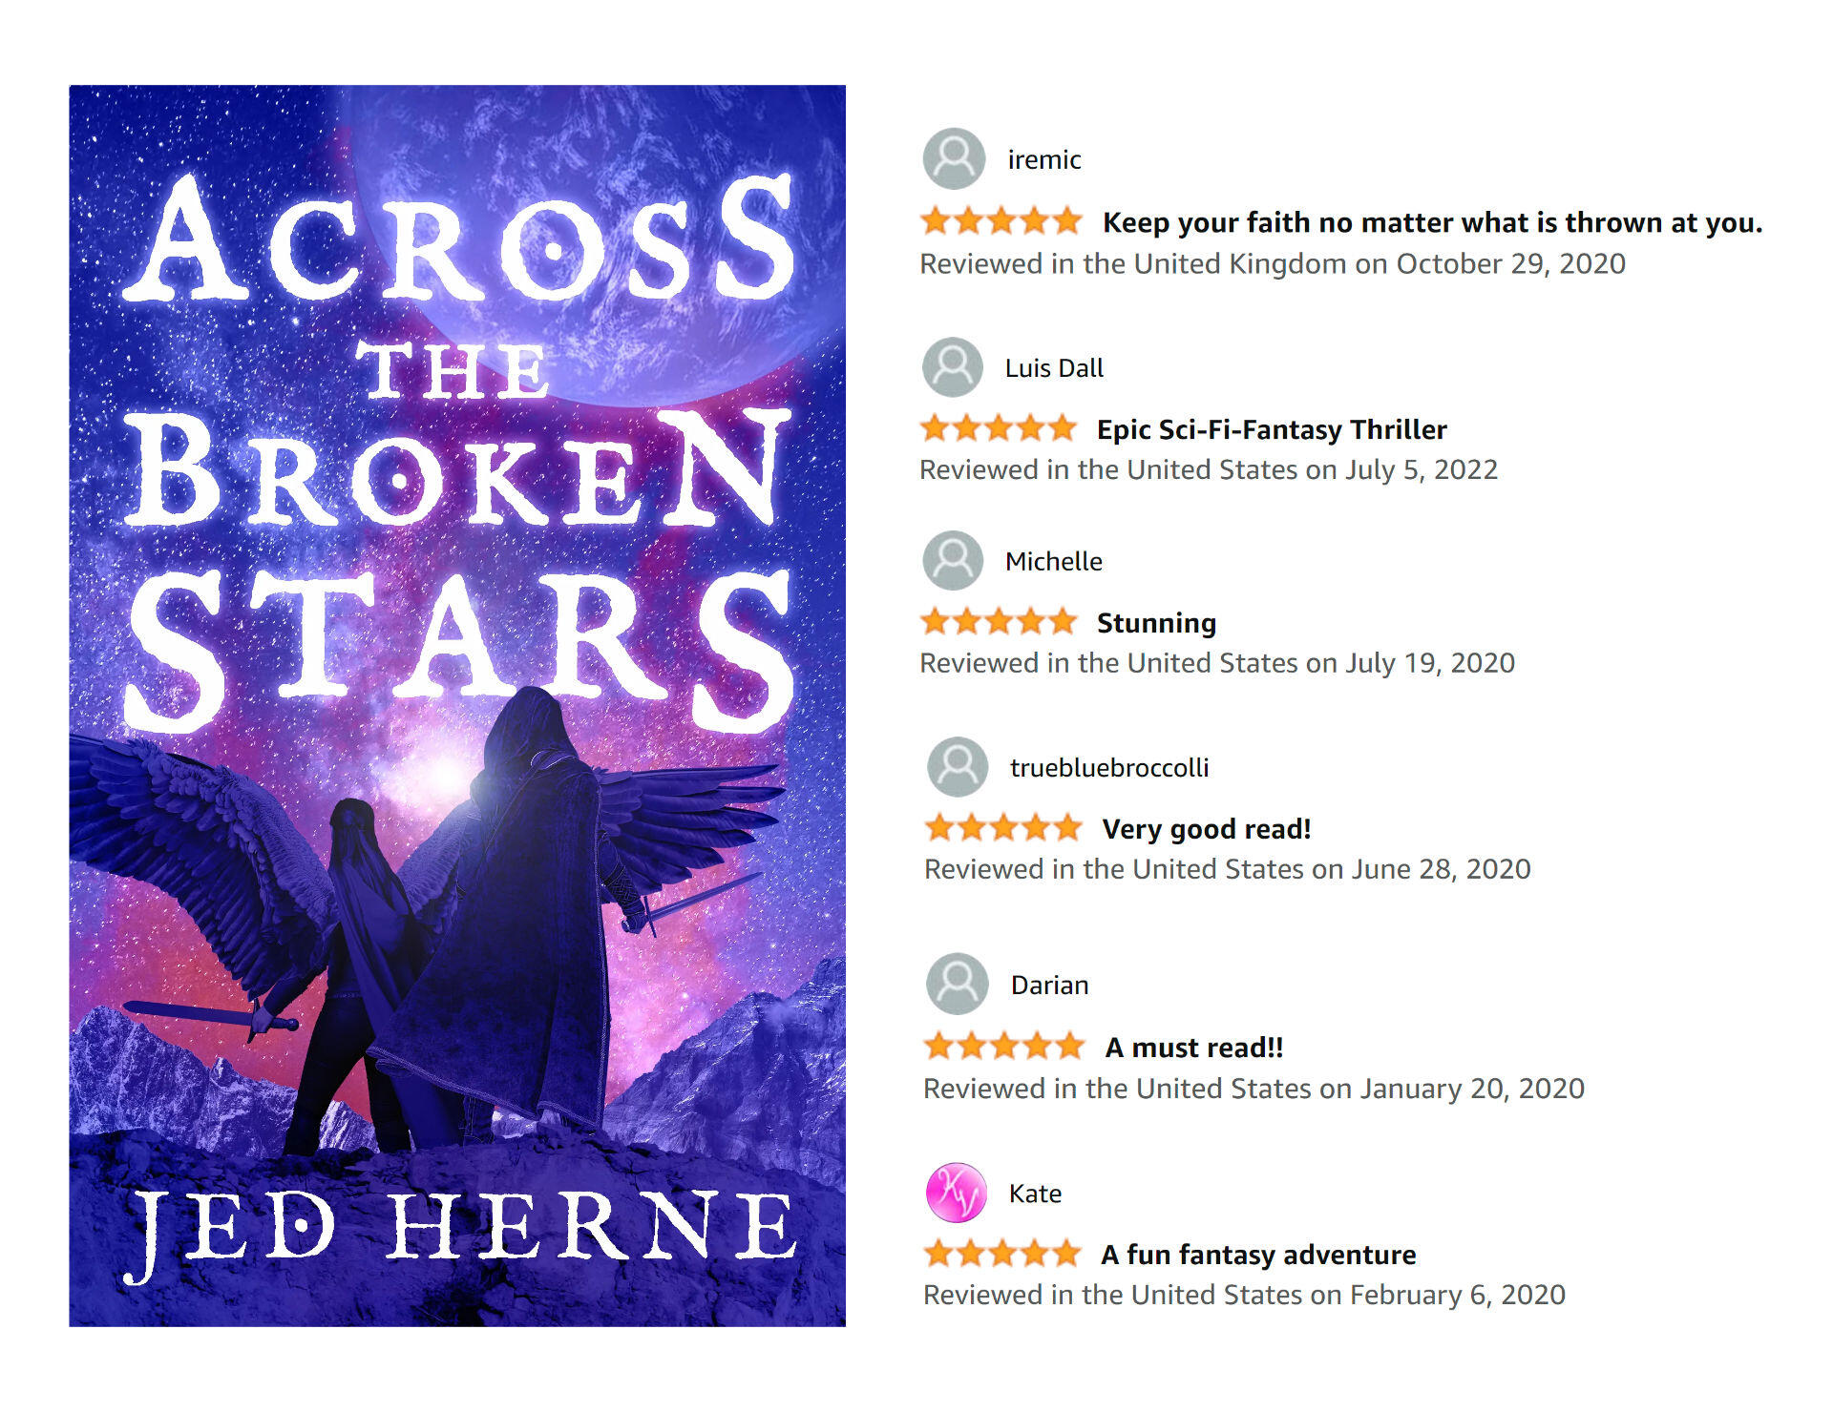Open "Epic Sci-Fi-Fantasy Thriller" review title
Viewport: 1833px width, 1412px height.
(x=1272, y=429)
